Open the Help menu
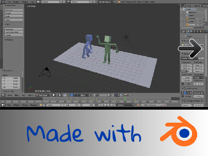208x156 pixels. [32, 2]
